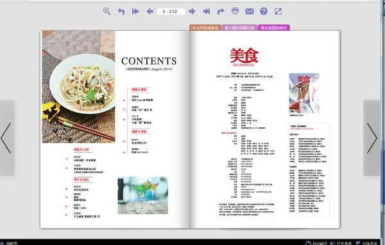The height and width of the screenshot is (245, 385).
Task: Click the zoom in magnifier icon
Action: click(x=107, y=12)
